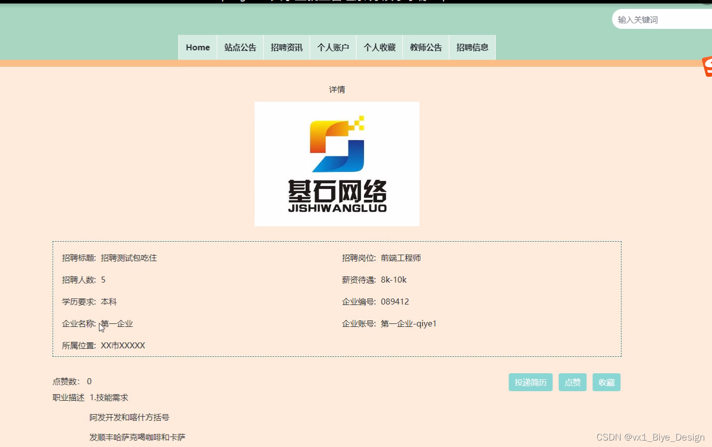Screen dimensions: 712x447
Task: Select the location text XX市XXXXX
Action: click(123, 346)
